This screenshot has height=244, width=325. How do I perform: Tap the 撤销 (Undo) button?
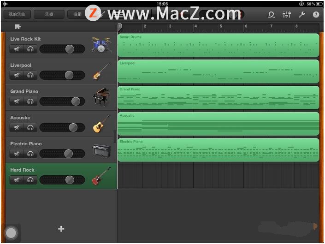tap(77, 14)
